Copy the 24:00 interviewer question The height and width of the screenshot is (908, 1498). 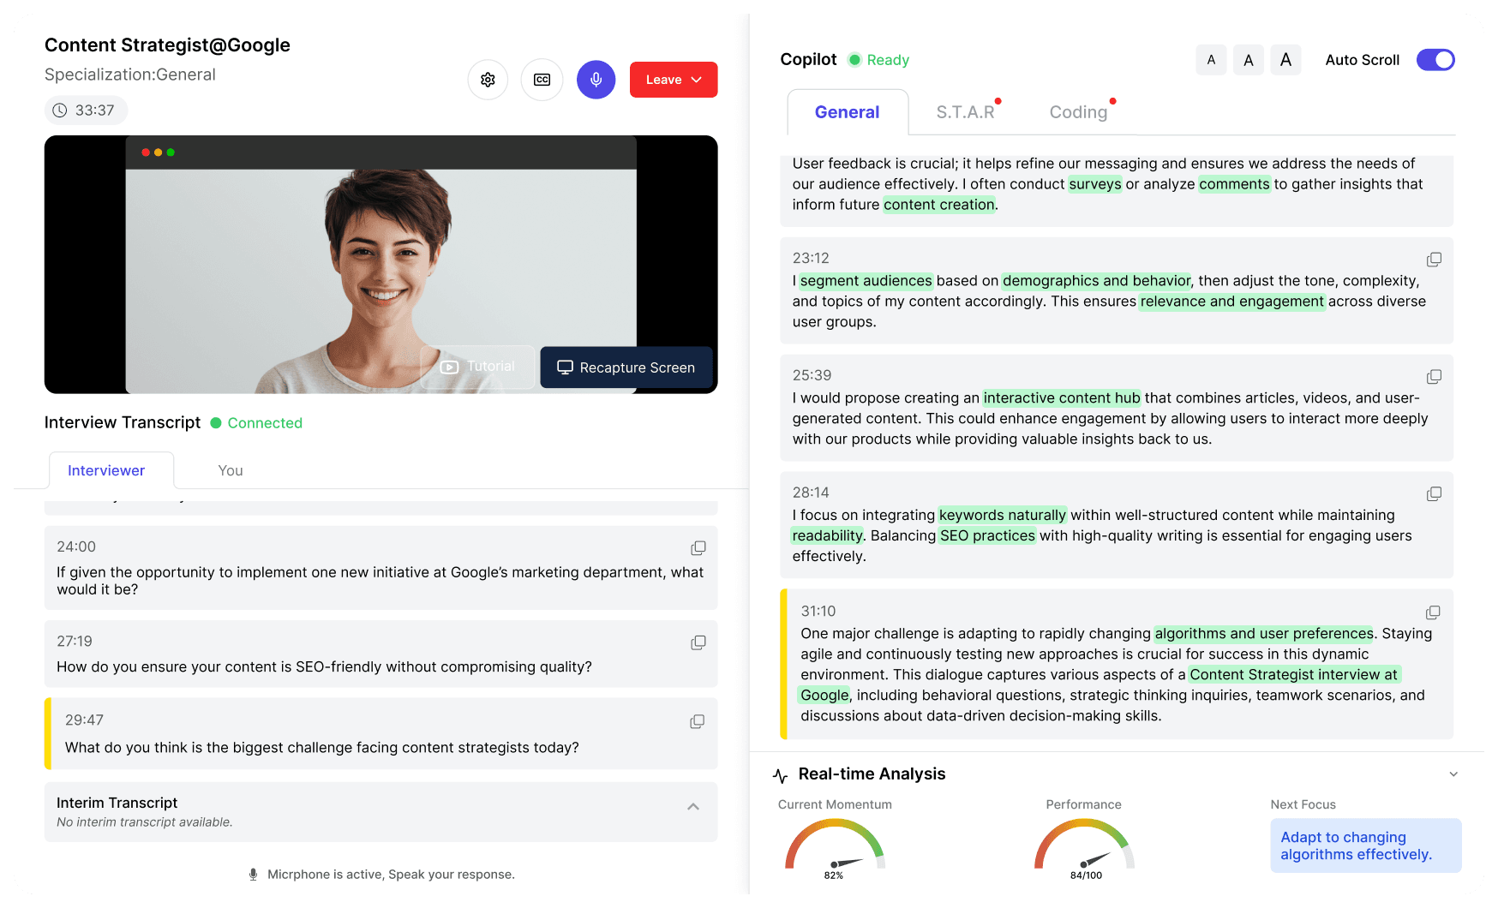pos(698,547)
